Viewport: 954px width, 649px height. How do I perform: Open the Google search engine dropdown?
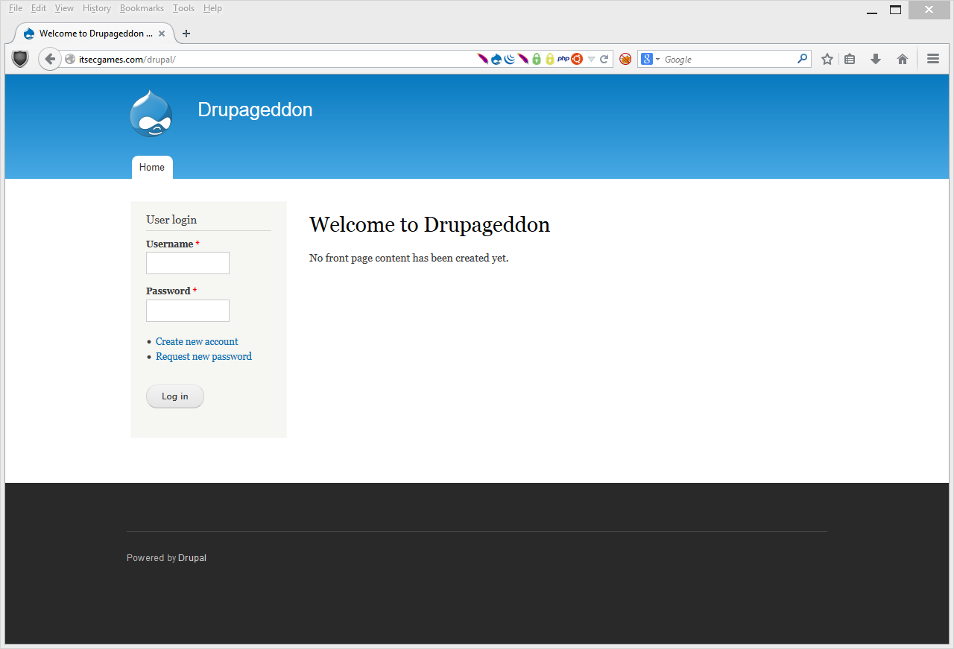(650, 59)
